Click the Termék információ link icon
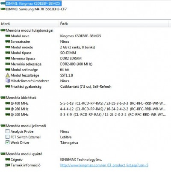 tap(8, 165)
